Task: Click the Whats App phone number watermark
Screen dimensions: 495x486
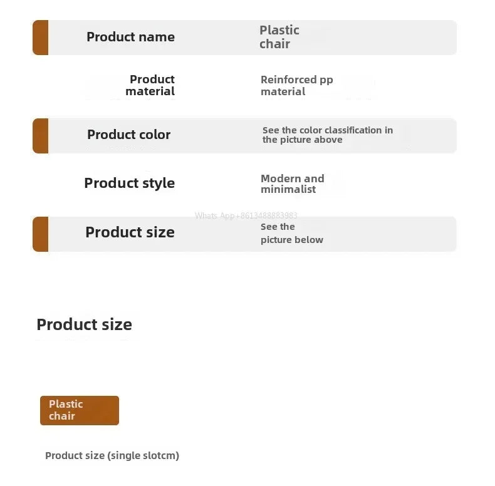Action: click(246, 215)
